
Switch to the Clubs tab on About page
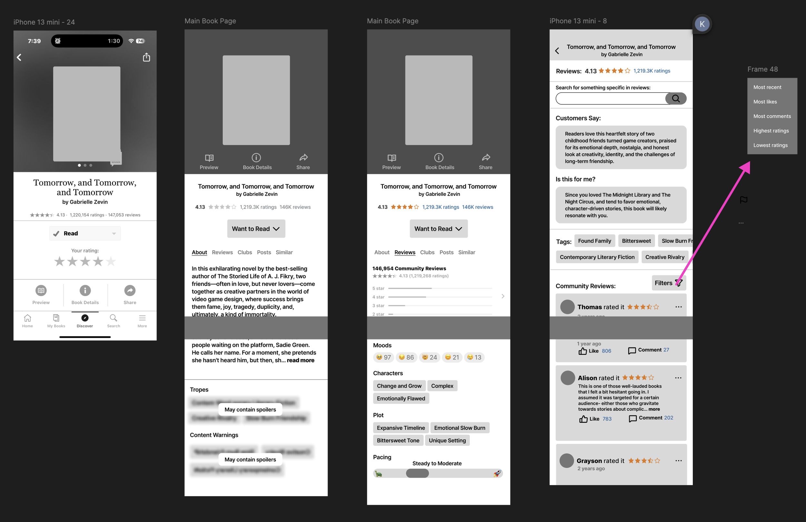[x=244, y=252]
